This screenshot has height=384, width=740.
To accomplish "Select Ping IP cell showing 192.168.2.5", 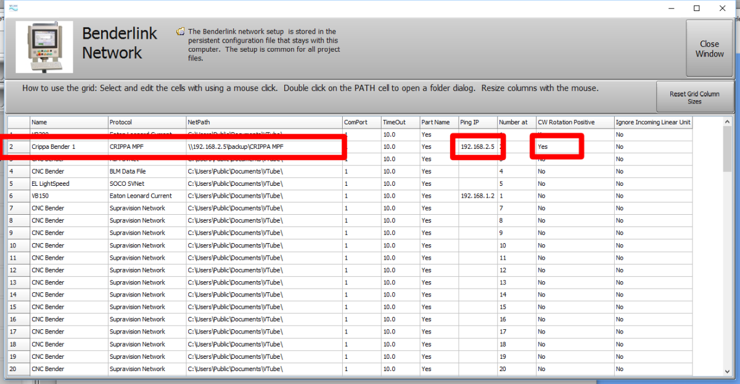I will [x=477, y=147].
